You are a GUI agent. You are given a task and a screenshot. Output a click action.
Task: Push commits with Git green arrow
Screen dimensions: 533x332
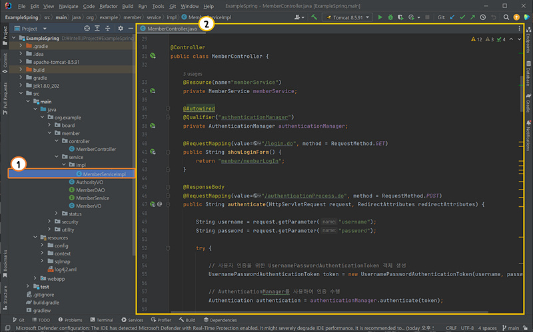[x=472, y=17]
